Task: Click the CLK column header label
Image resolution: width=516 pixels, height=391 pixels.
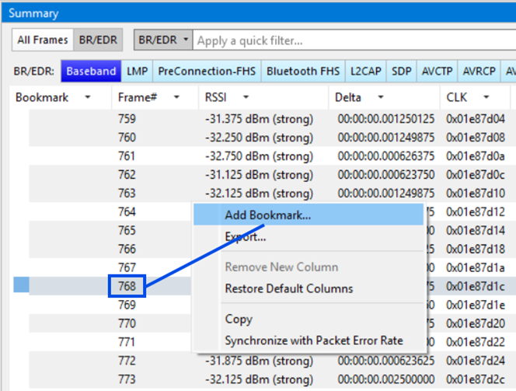Action: pyautogui.click(x=456, y=97)
